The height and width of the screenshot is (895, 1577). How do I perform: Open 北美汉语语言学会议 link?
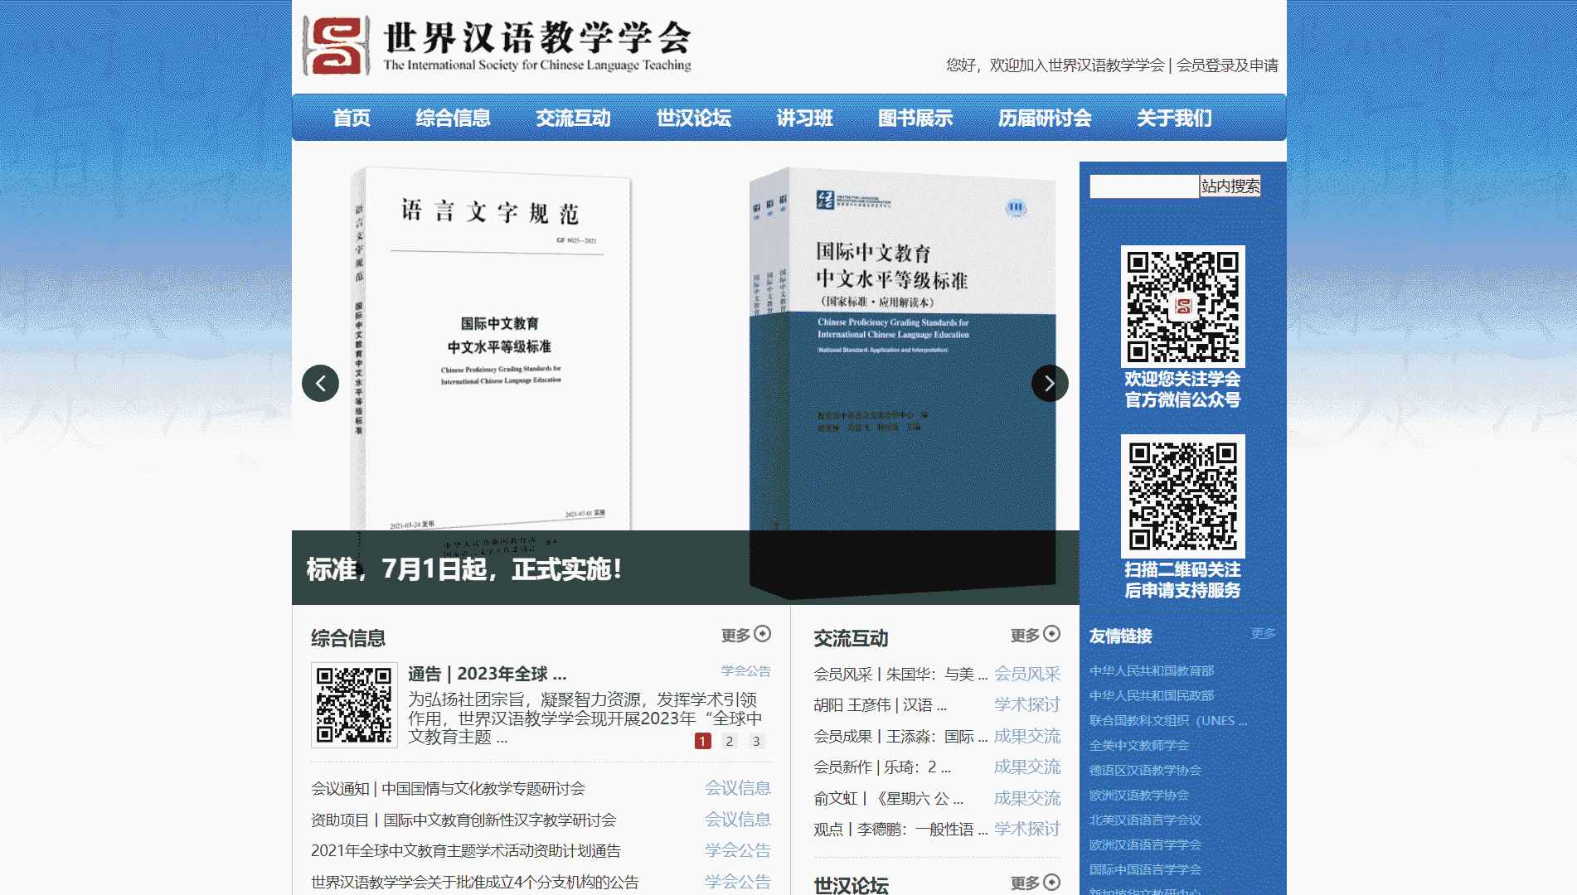[1145, 820]
